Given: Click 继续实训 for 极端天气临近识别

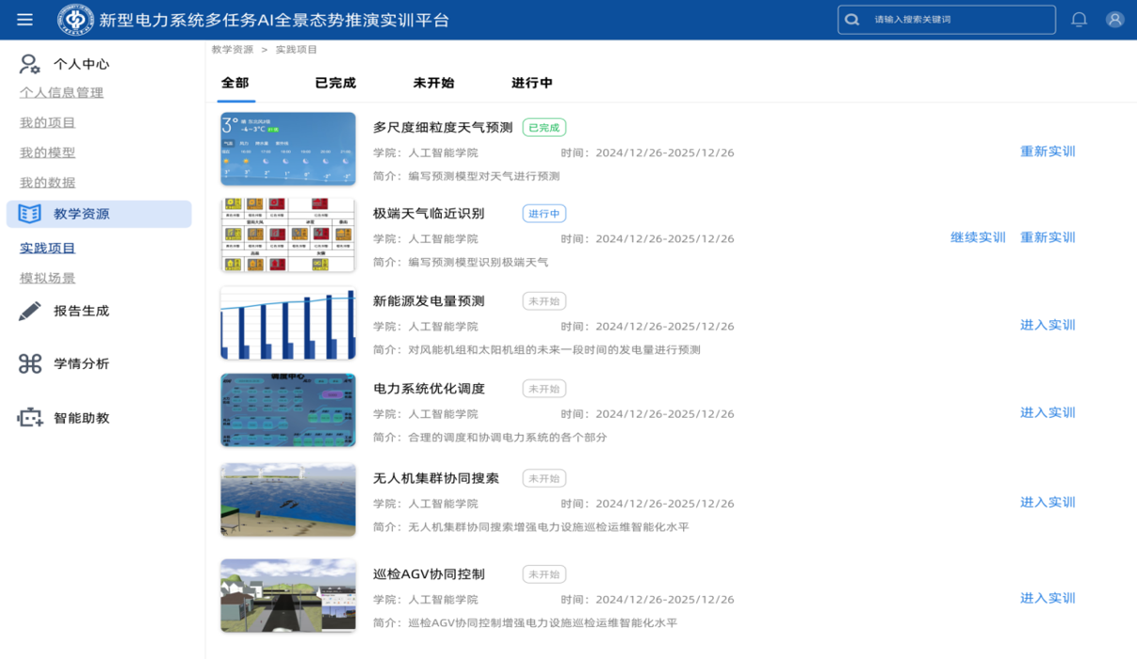Looking at the screenshot, I should click(978, 237).
